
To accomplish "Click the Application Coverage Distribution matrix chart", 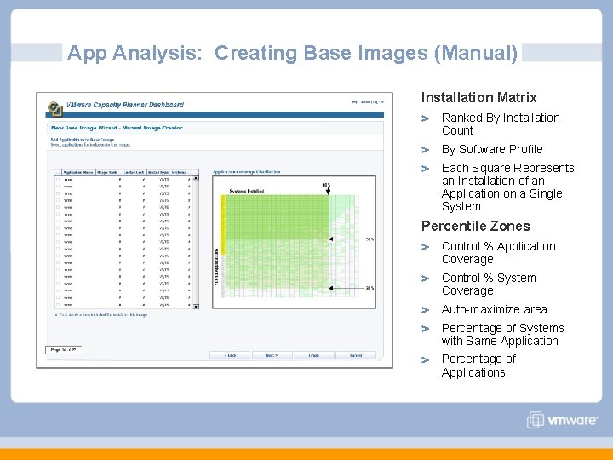I will (x=294, y=242).
